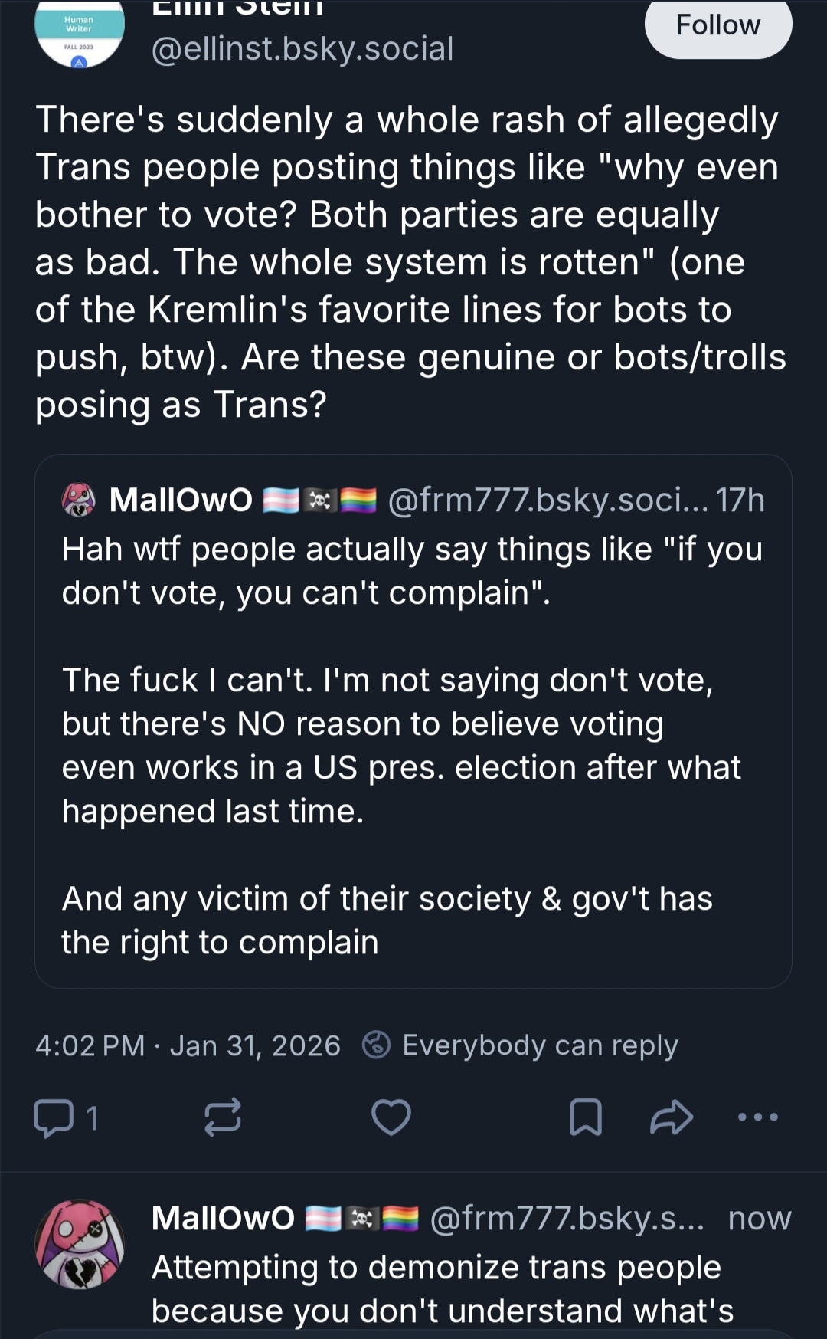This screenshot has height=1339, width=827.
Task: Repost this post using the repost icon
Action: [223, 1117]
